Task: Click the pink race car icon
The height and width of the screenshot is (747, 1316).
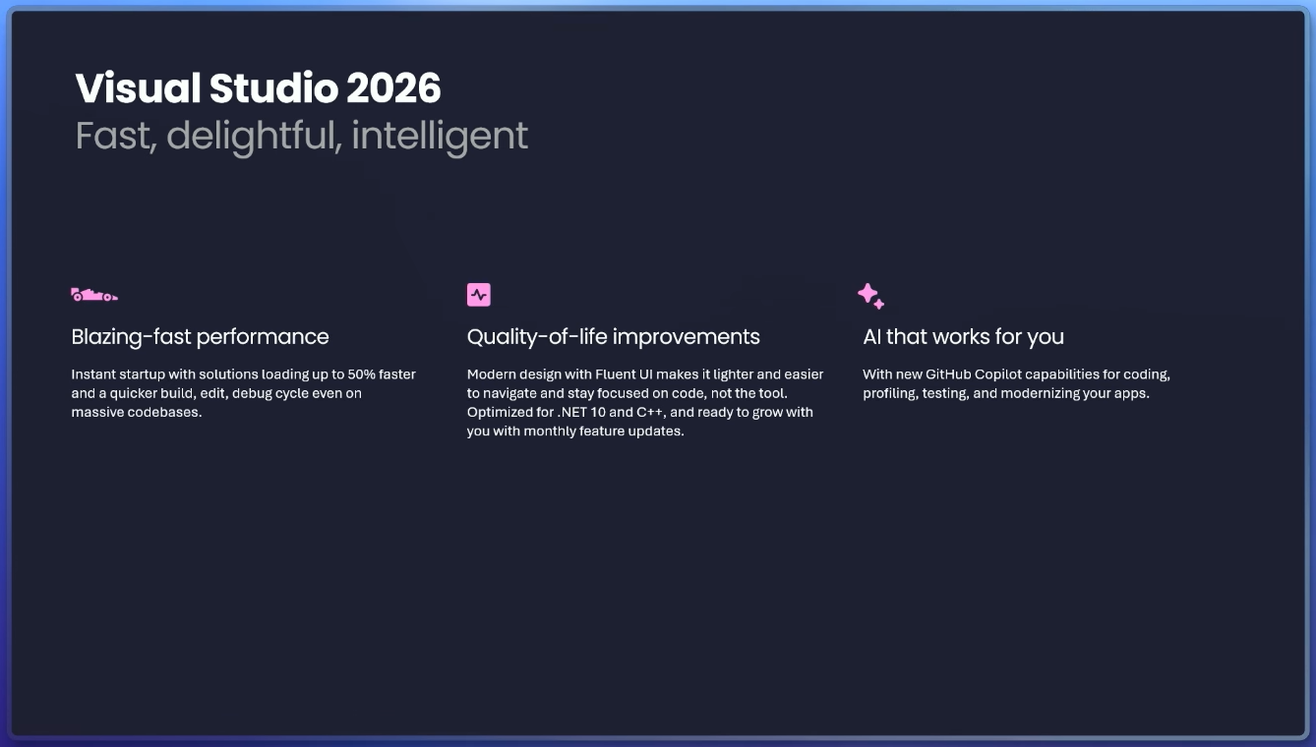Action: click(94, 295)
